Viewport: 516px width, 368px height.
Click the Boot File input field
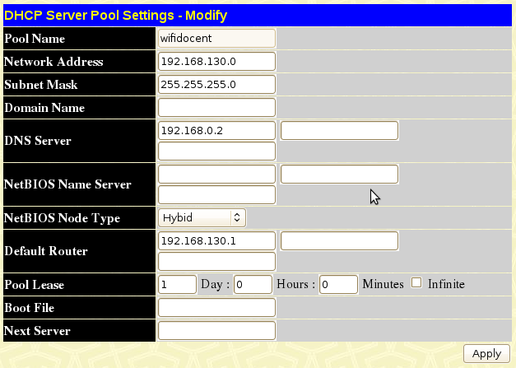tap(216, 308)
